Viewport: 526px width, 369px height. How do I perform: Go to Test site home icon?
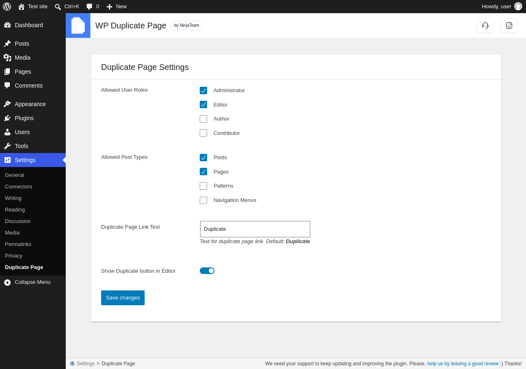tap(21, 7)
